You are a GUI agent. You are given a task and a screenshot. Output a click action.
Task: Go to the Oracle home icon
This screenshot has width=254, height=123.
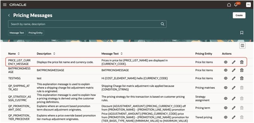[x=229, y=5]
